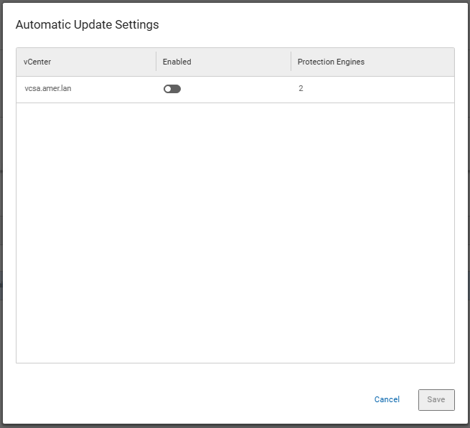Click divider between vCenter and Enabled headers
The height and width of the screenshot is (428, 470).
(156, 62)
